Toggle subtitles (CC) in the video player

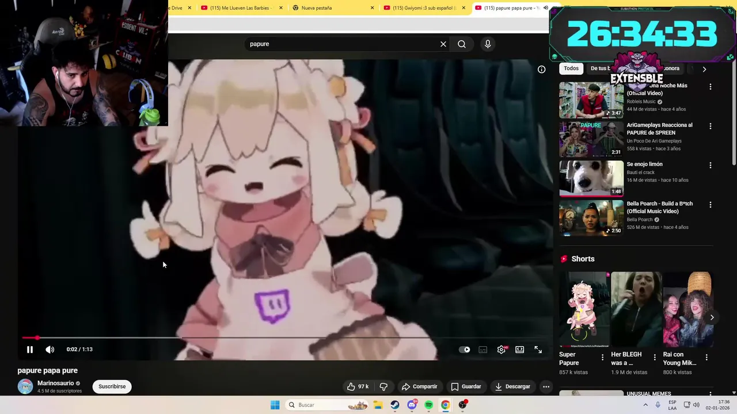tap(483, 350)
